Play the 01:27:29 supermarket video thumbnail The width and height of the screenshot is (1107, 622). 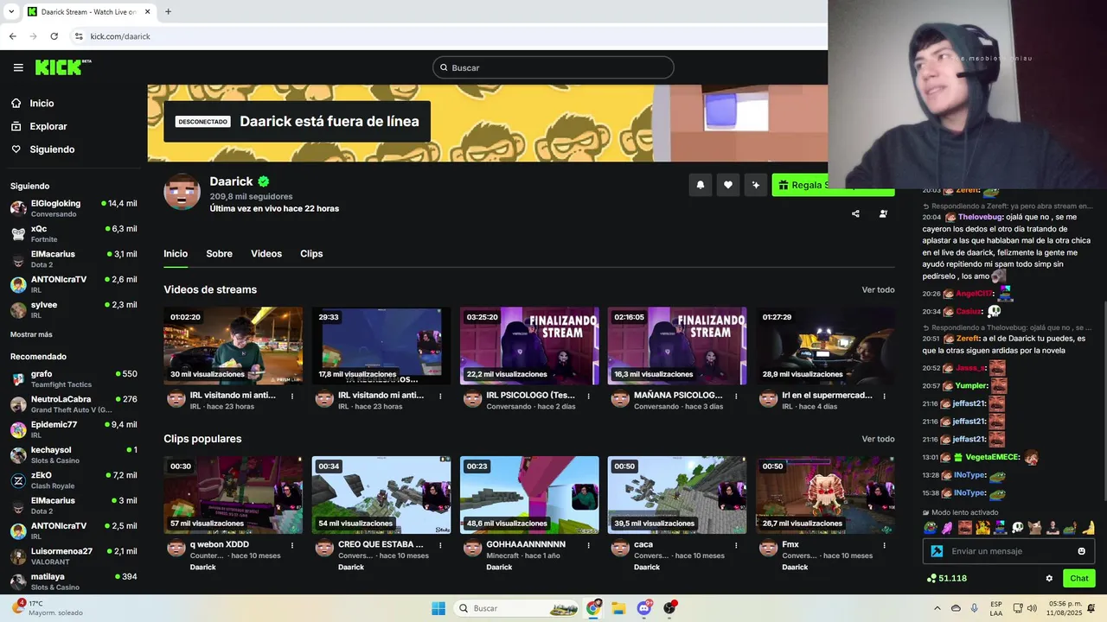pyautogui.click(x=826, y=346)
